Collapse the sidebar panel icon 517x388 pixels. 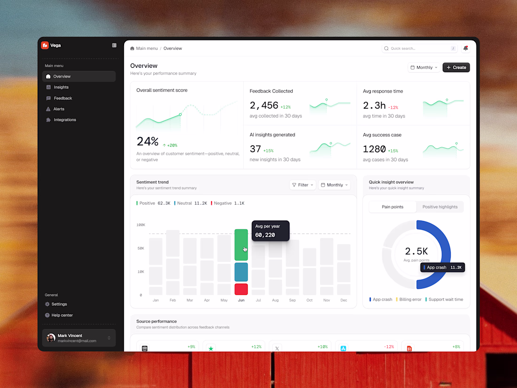(114, 45)
